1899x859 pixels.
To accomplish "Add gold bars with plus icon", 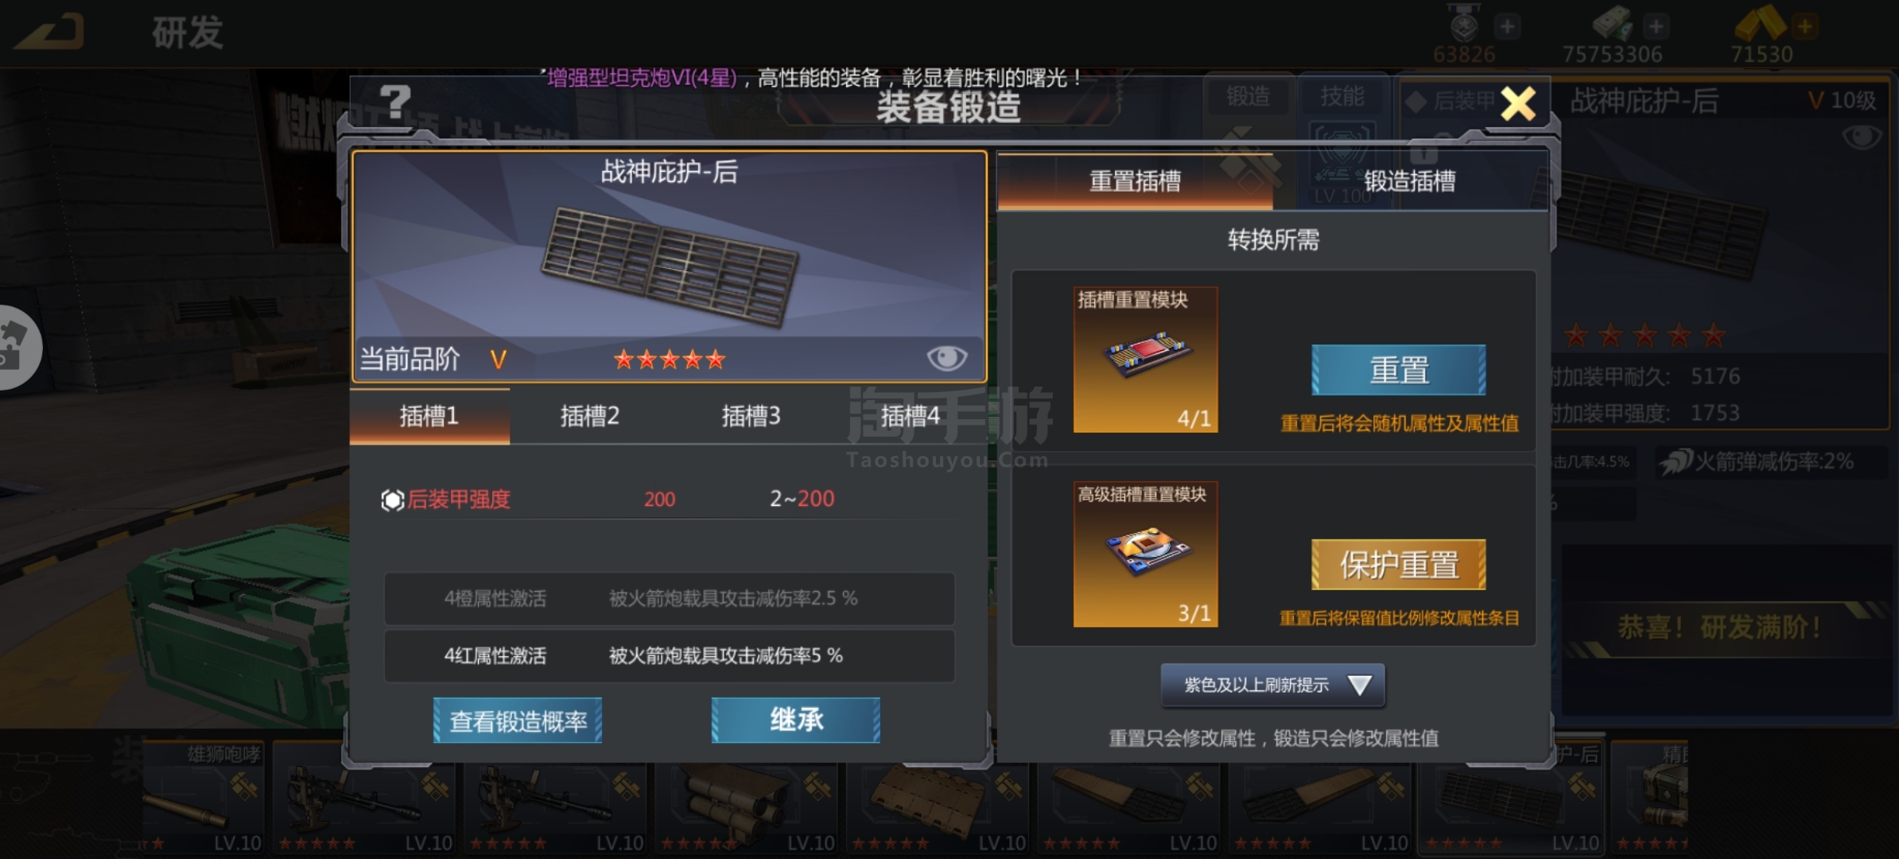I will 1804,26.
